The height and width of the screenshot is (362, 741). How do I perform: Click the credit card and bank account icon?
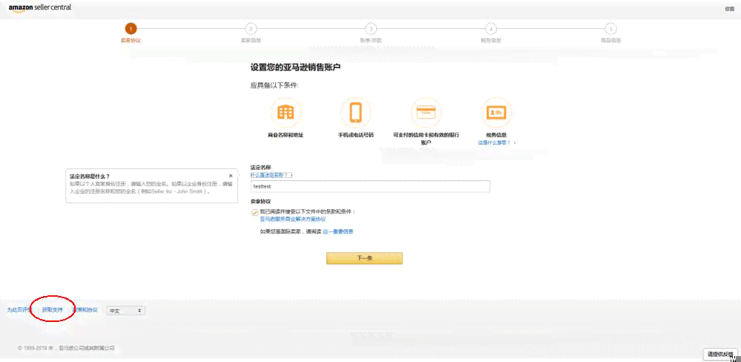pyautogui.click(x=426, y=113)
